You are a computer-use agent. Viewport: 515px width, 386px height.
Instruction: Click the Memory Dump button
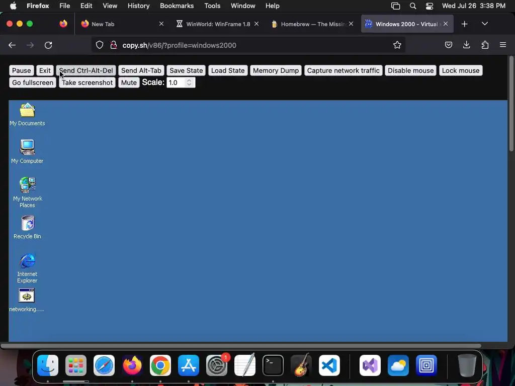[276, 70]
